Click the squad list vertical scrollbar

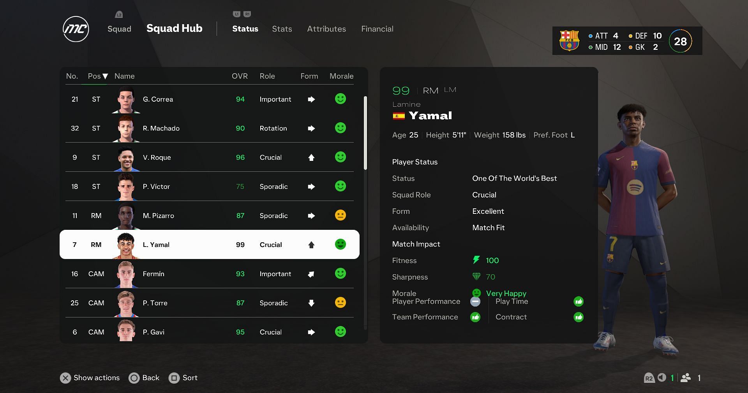[x=365, y=133]
